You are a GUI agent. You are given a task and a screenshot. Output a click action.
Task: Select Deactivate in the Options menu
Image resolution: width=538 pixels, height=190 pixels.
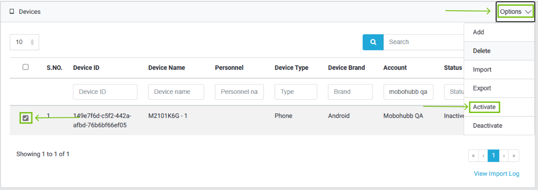point(488,125)
